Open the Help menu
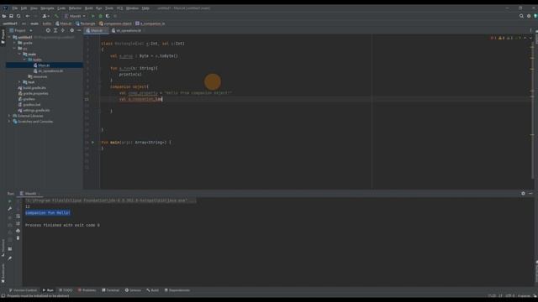Image resolution: width=538 pixels, height=302 pixels. (145, 8)
